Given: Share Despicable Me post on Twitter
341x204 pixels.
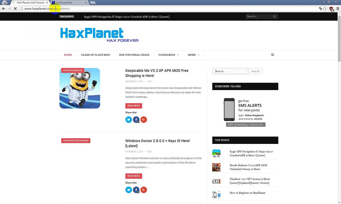Looking at the screenshot, I should coord(129,120).
